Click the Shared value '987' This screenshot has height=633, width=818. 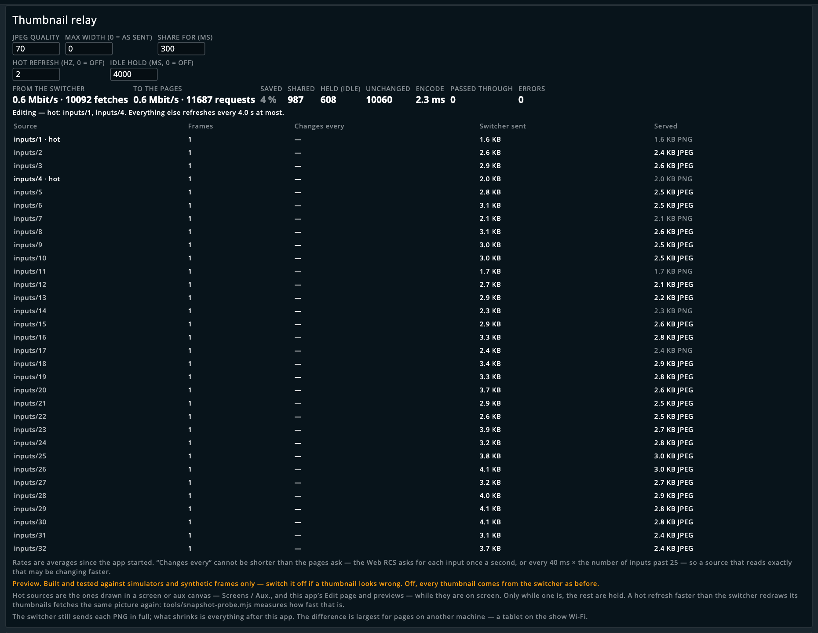pos(296,100)
